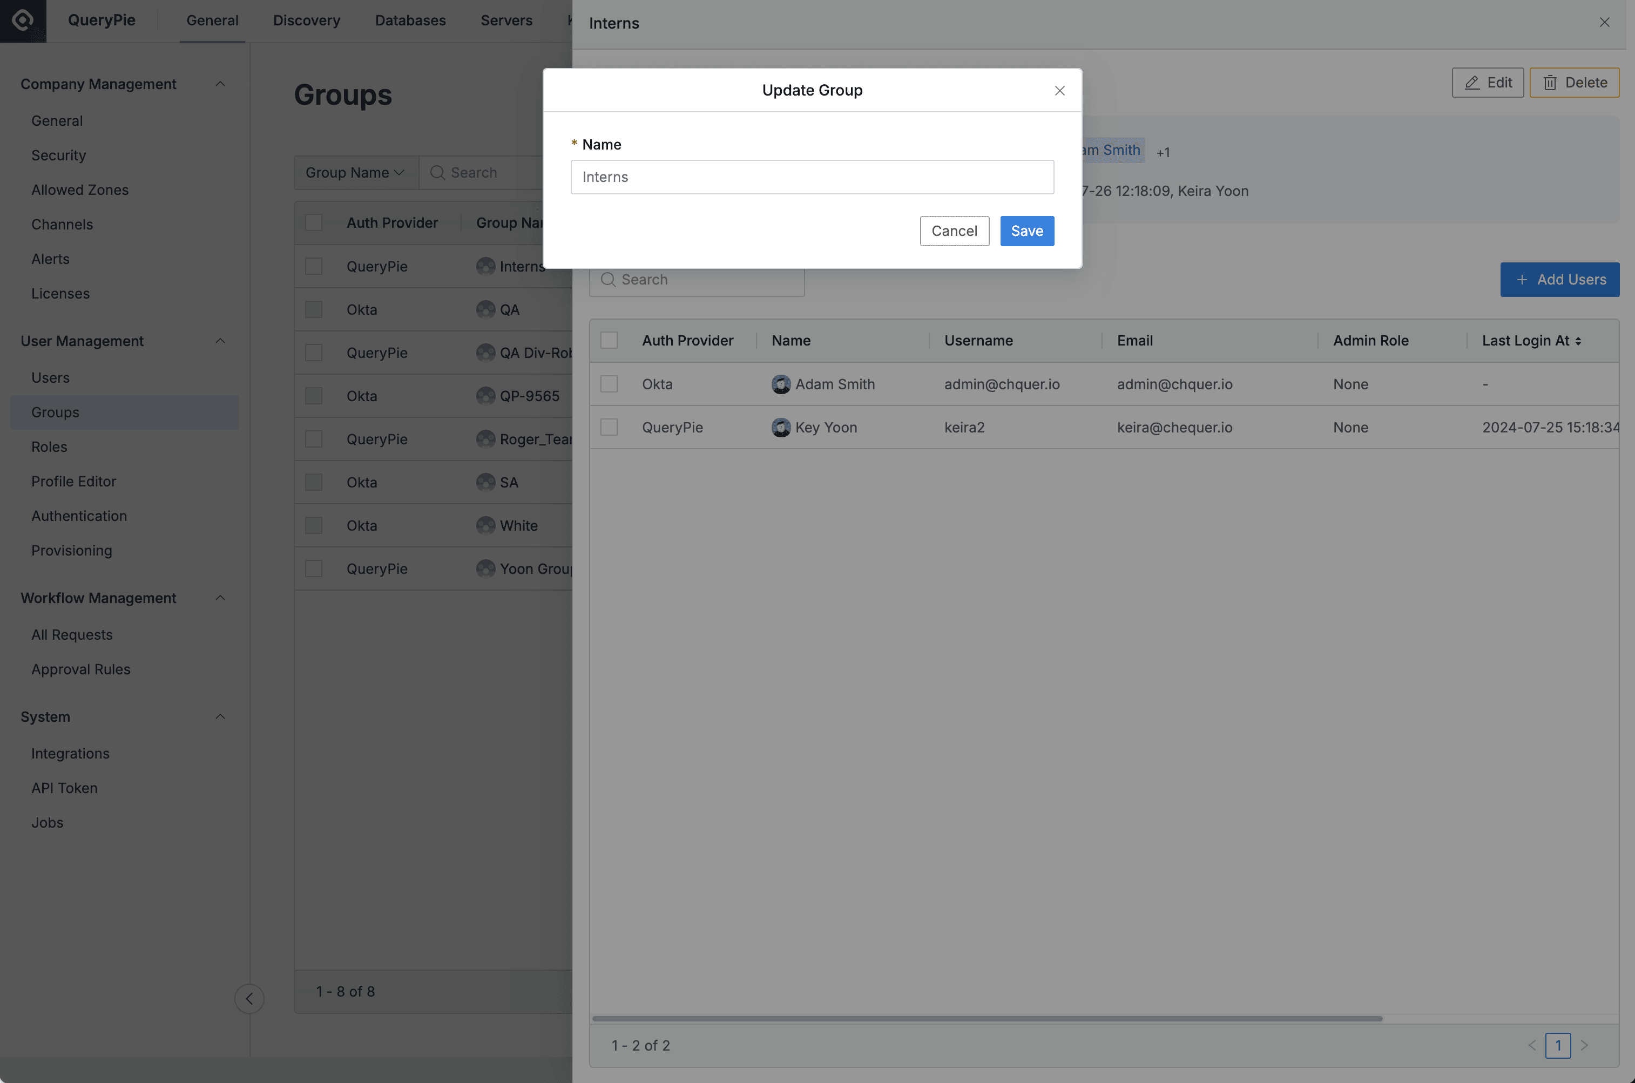
Task: Switch to the Databases tab
Action: 410,20
